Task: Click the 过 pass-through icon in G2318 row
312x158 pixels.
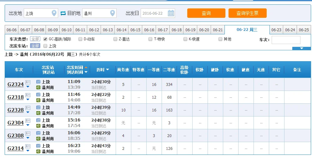Action: [38, 95]
